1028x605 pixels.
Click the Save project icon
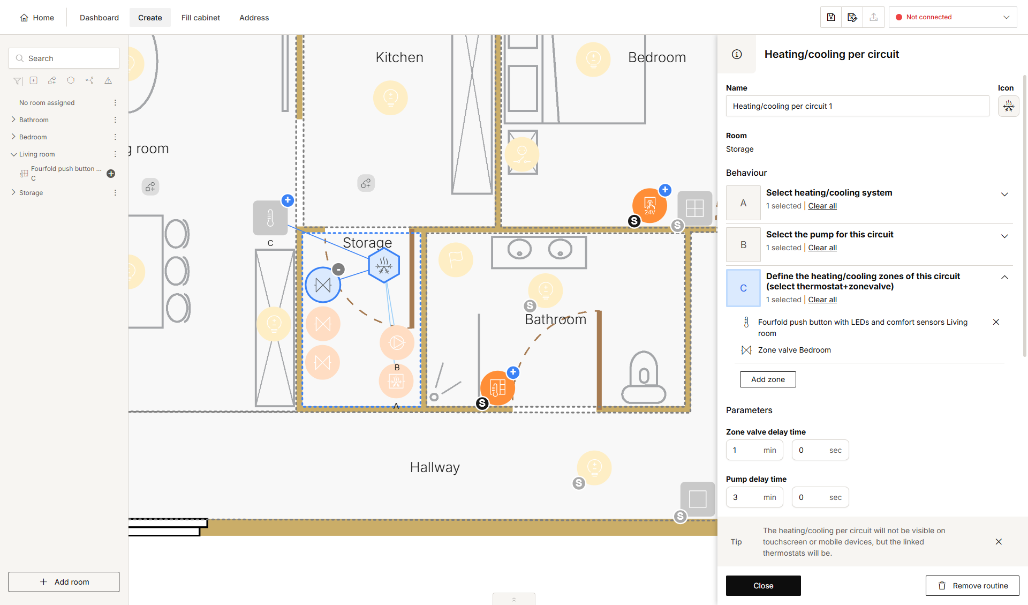831,17
